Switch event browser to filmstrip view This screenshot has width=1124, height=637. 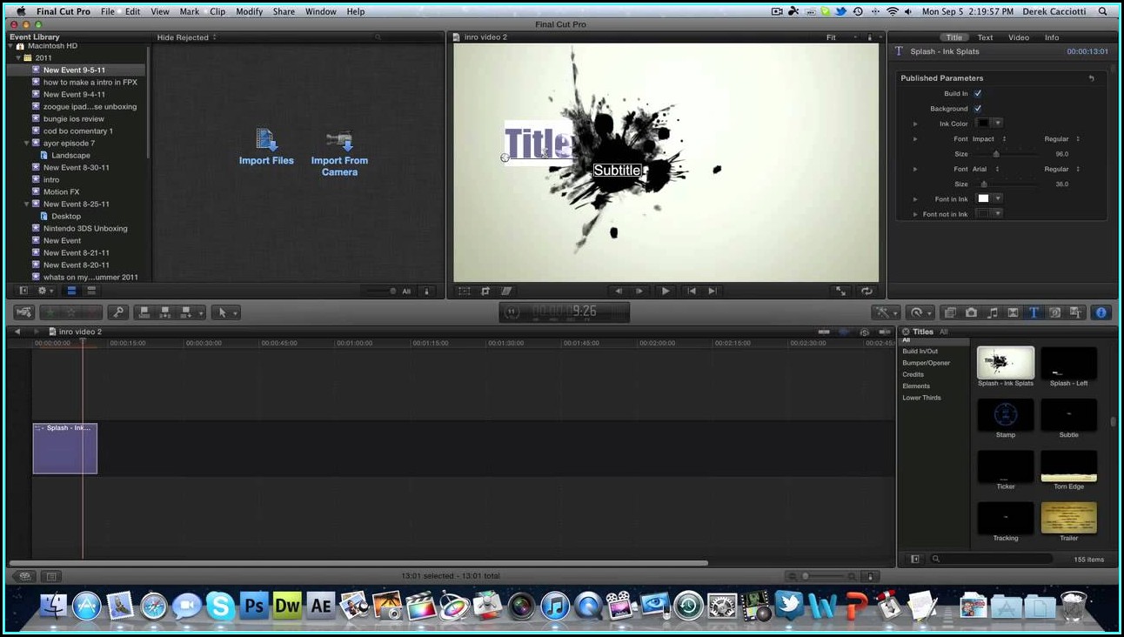point(71,291)
